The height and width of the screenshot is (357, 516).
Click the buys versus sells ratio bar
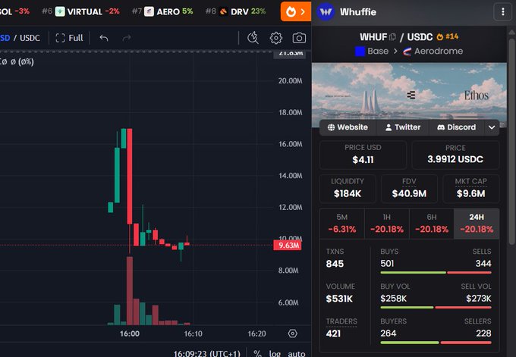(x=436, y=273)
